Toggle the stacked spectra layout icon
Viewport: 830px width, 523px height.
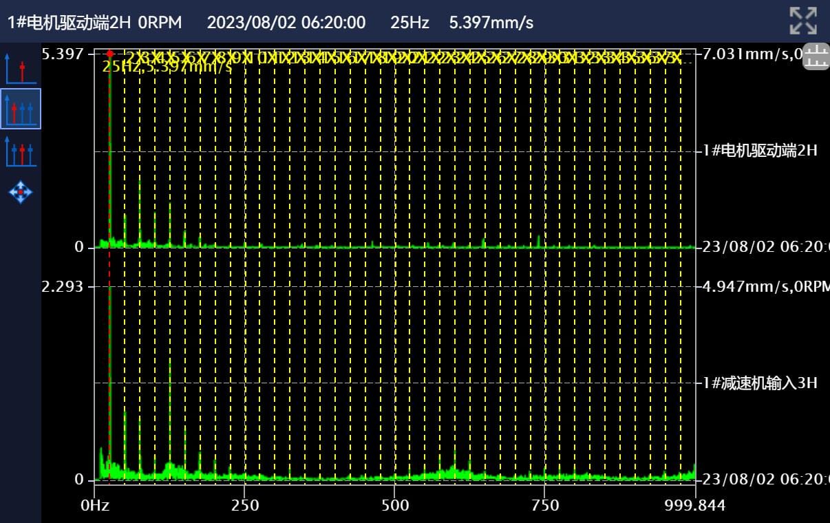pos(816,56)
